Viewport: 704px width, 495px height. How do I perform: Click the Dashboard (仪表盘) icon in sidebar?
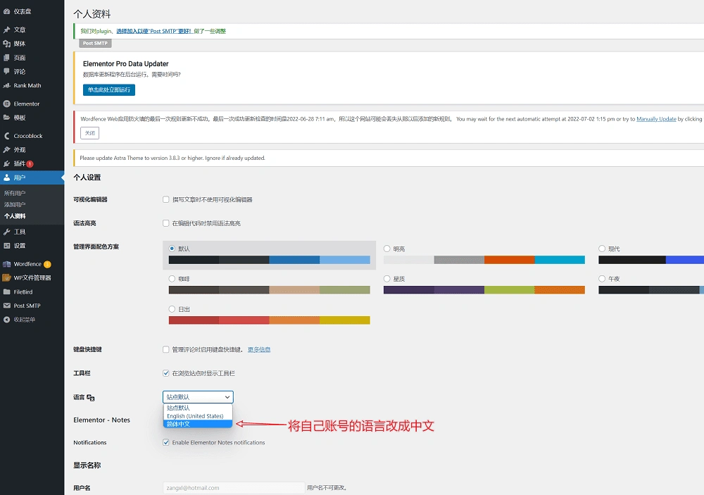click(x=7, y=12)
